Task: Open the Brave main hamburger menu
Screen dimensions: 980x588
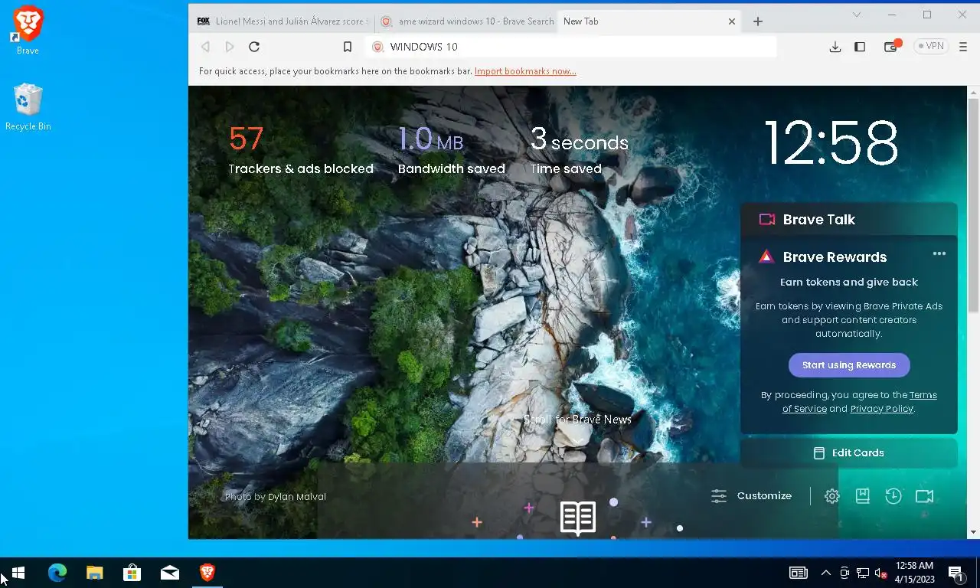Action: pos(963,47)
